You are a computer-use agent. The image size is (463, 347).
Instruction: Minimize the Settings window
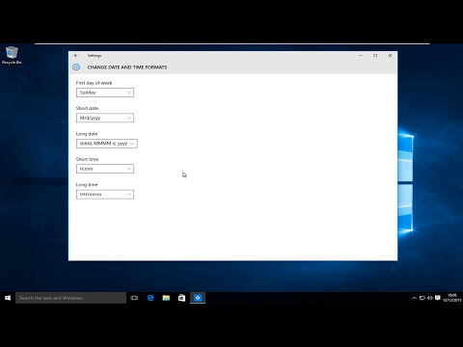pyautogui.click(x=361, y=56)
